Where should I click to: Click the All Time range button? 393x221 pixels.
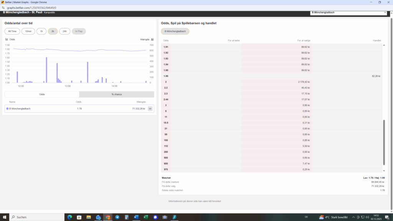[x=12, y=31]
